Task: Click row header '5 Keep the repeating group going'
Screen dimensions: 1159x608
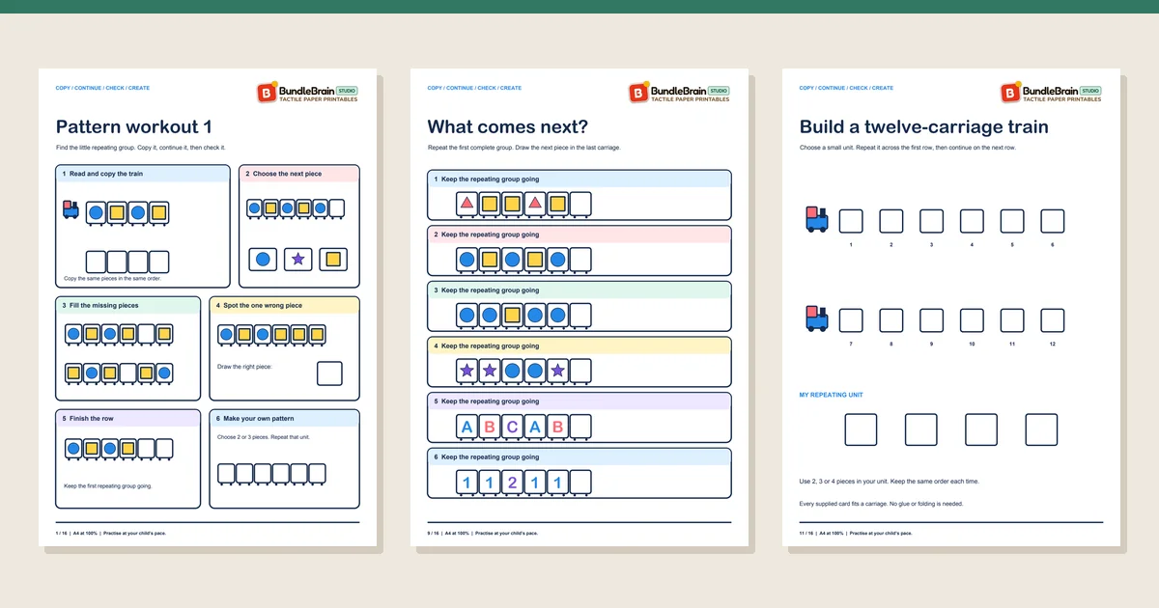Action: [579, 401]
